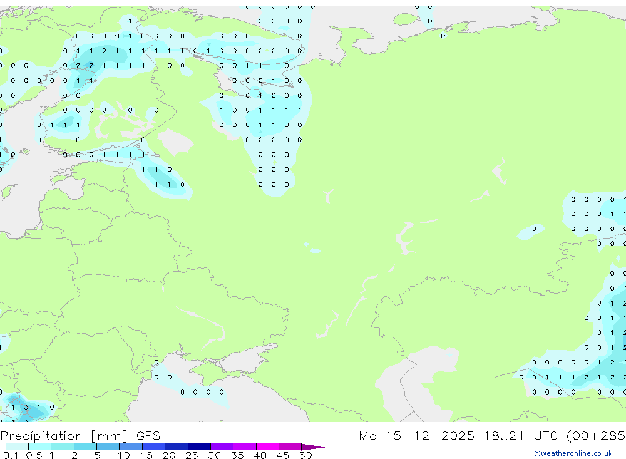Image resolution: width=626 pixels, height=459 pixels.
Task: Click the "(00+285" forecast offset text
Action: [x=596, y=436]
